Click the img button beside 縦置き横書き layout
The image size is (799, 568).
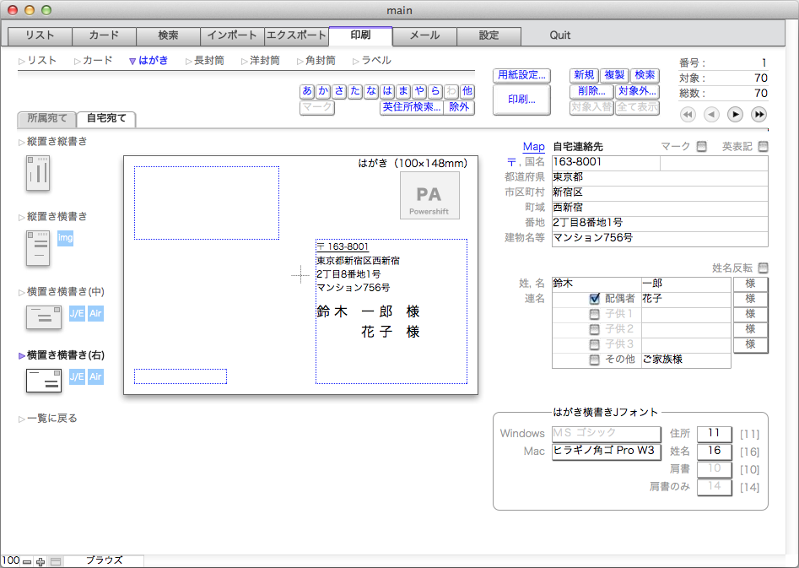[x=65, y=238]
